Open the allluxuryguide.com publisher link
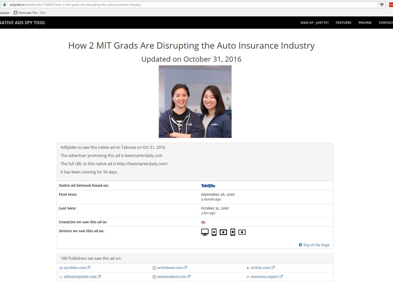The width and height of the screenshot is (393, 282). point(80,276)
